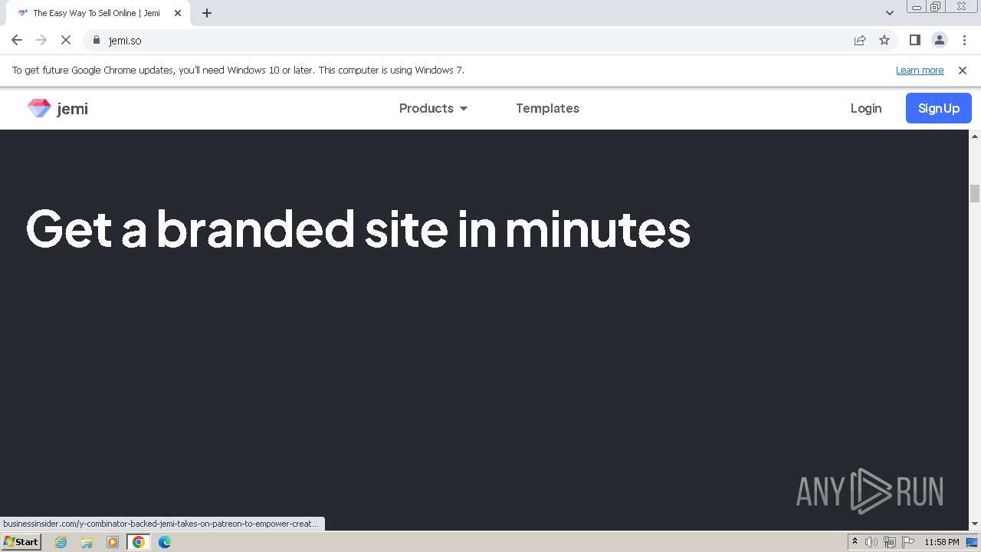Open the volume speaker tray icon
Image resolution: width=981 pixels, height=552 pixels.
point(871,542)
